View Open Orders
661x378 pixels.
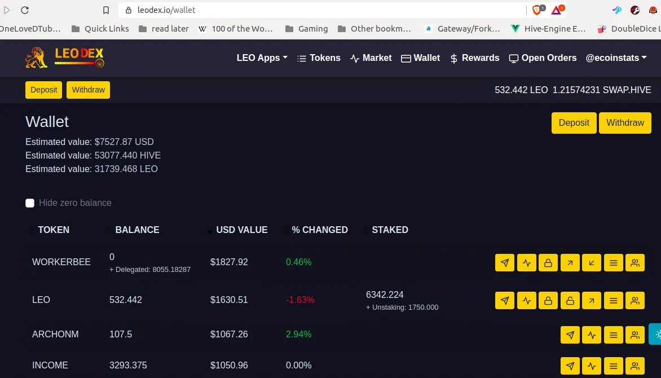point(543,58)
